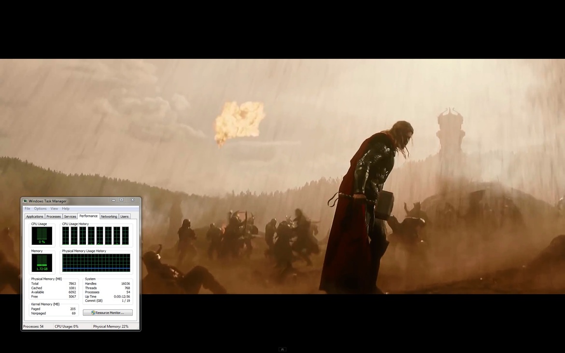
Task: Switch to the Users tab
Action: point(124,216)
